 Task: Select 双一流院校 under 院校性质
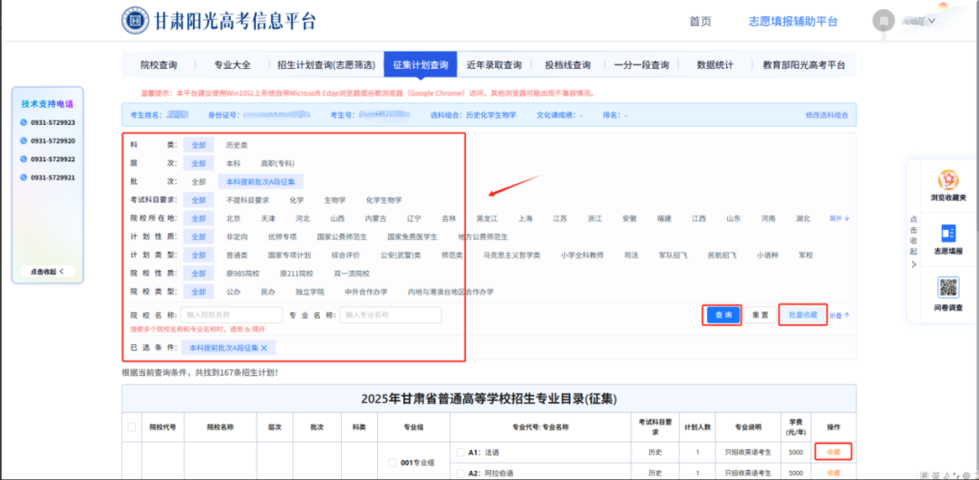[x=352, y=274]
